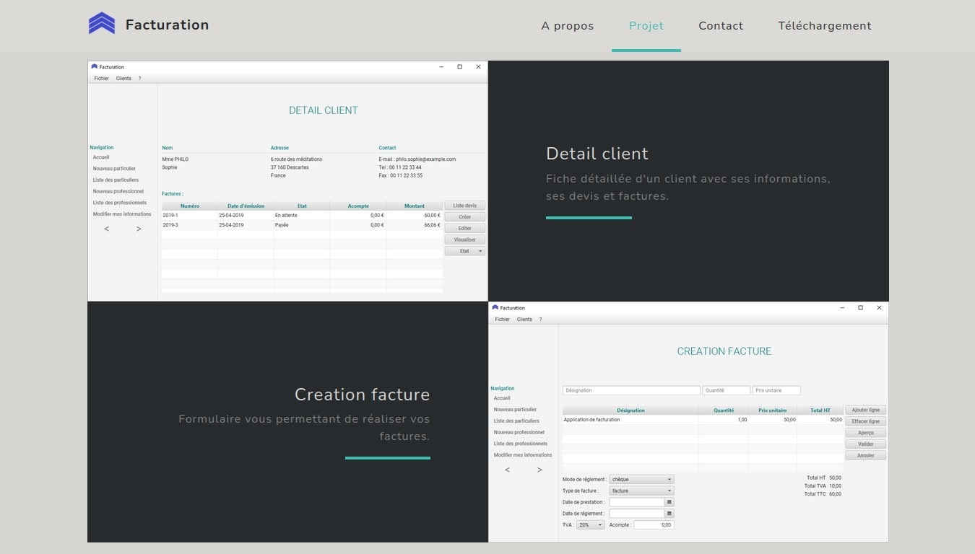Maximize the Detail Client window

click(459, 66)
